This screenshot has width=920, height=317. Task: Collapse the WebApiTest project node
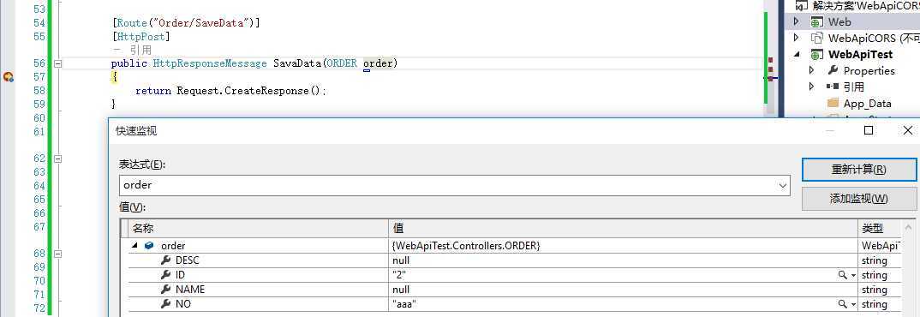pos(796,54)
